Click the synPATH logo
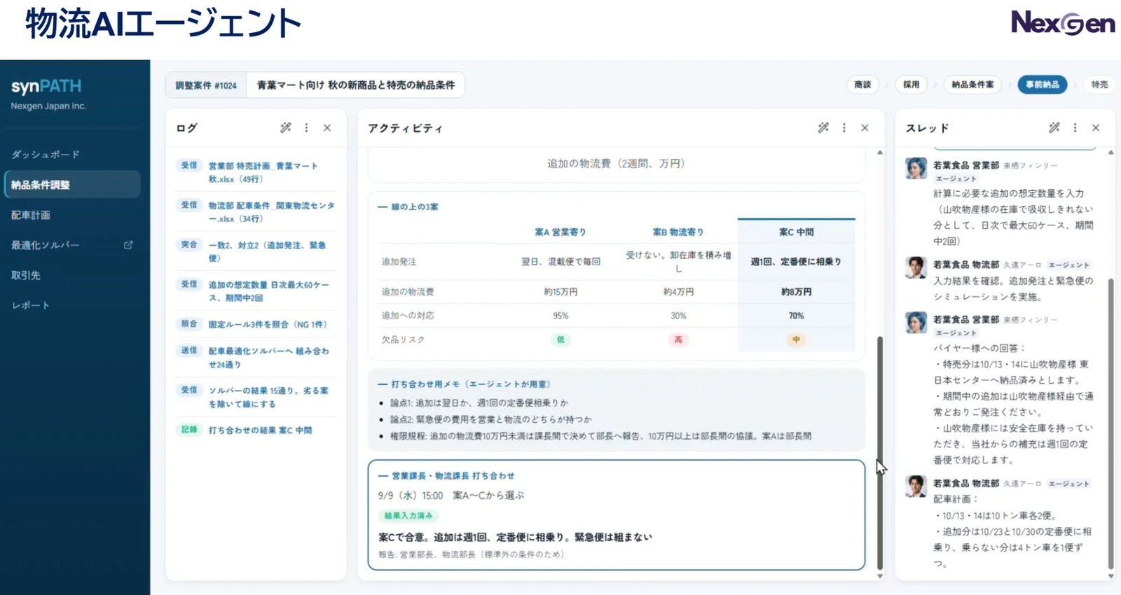The image size is (1121, 595). pos(46,87)
